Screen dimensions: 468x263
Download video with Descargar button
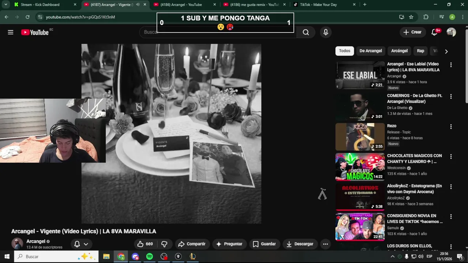click(300, 244)
